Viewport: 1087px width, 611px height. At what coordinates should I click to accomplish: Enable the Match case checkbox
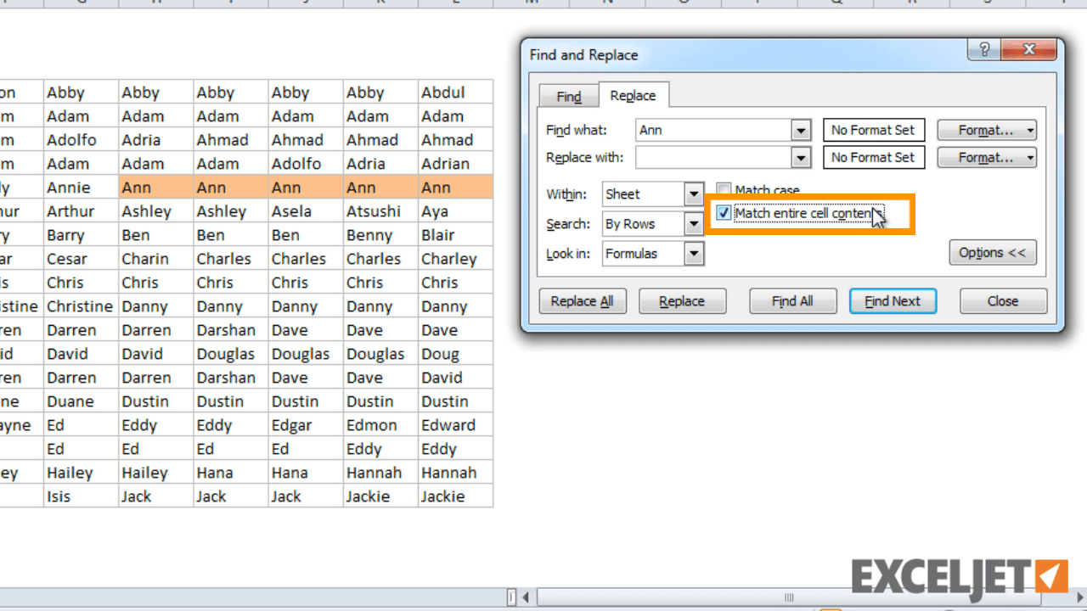pyautogui.click(x=723, y=190)
